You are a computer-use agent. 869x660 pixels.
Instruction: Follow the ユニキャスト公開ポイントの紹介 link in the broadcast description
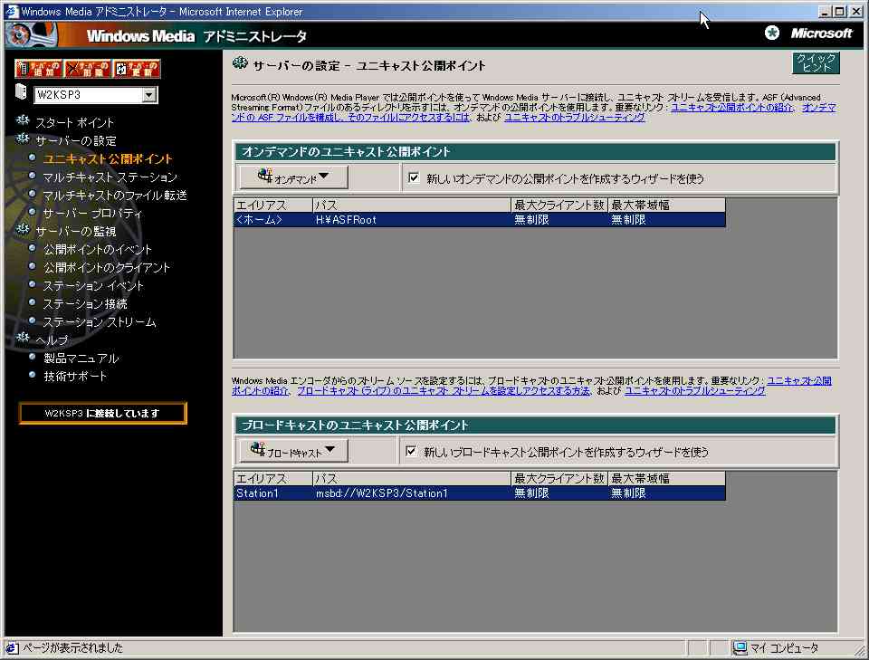pos(799,381)
